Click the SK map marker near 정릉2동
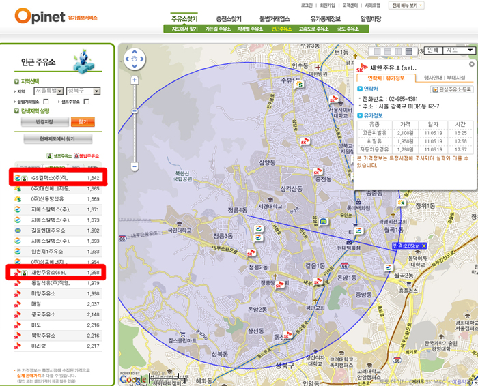 coord(251,252)
